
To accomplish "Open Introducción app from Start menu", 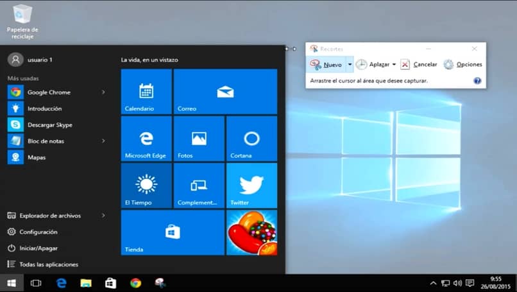I will coord(56,108).
